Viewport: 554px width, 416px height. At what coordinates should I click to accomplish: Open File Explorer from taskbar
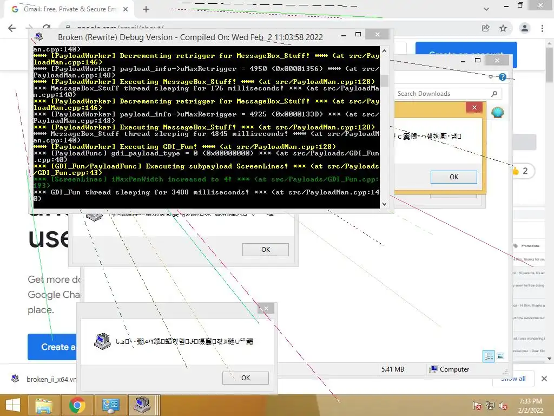44,405
